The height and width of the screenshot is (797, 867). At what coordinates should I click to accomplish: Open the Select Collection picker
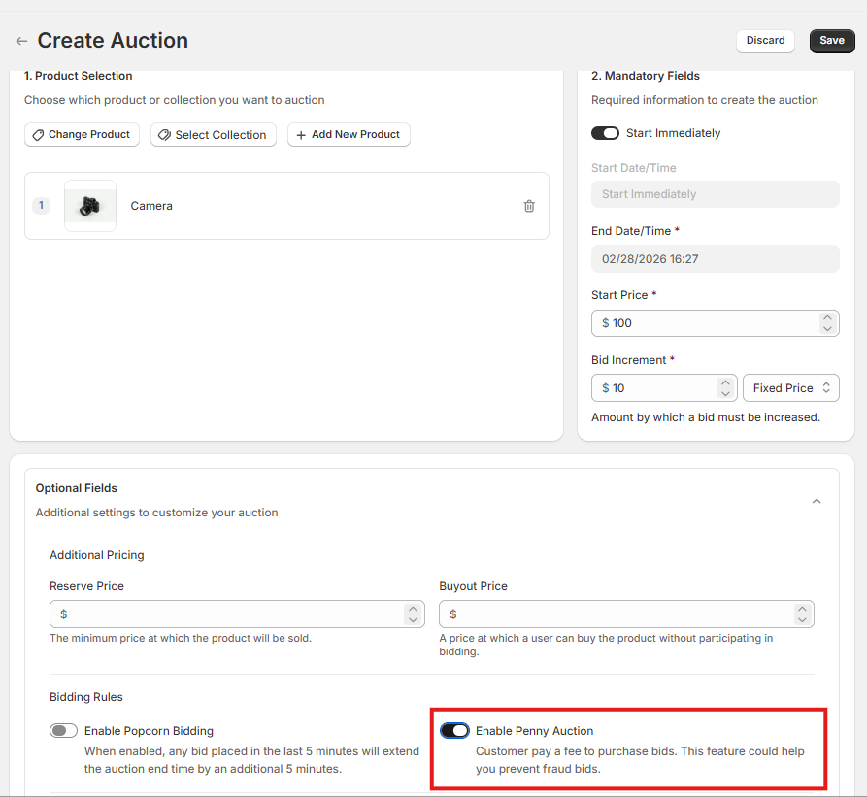click(213, 135)
